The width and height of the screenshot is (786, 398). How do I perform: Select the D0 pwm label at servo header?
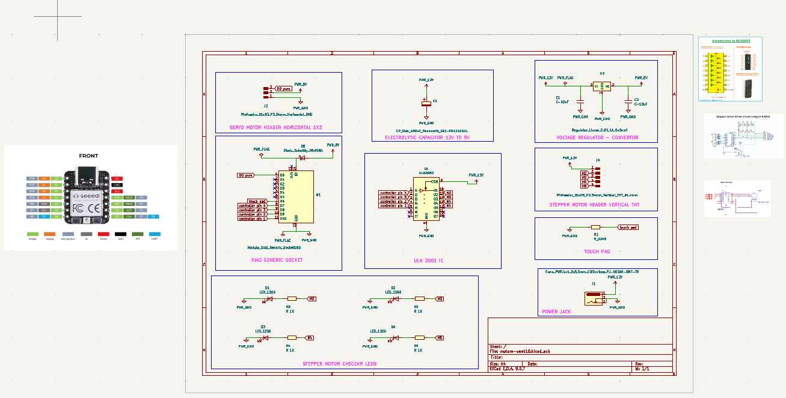coord(283,88)
